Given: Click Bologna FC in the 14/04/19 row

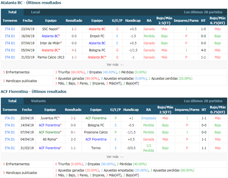Looking at the screenshot, I should (x=96, y=125).
